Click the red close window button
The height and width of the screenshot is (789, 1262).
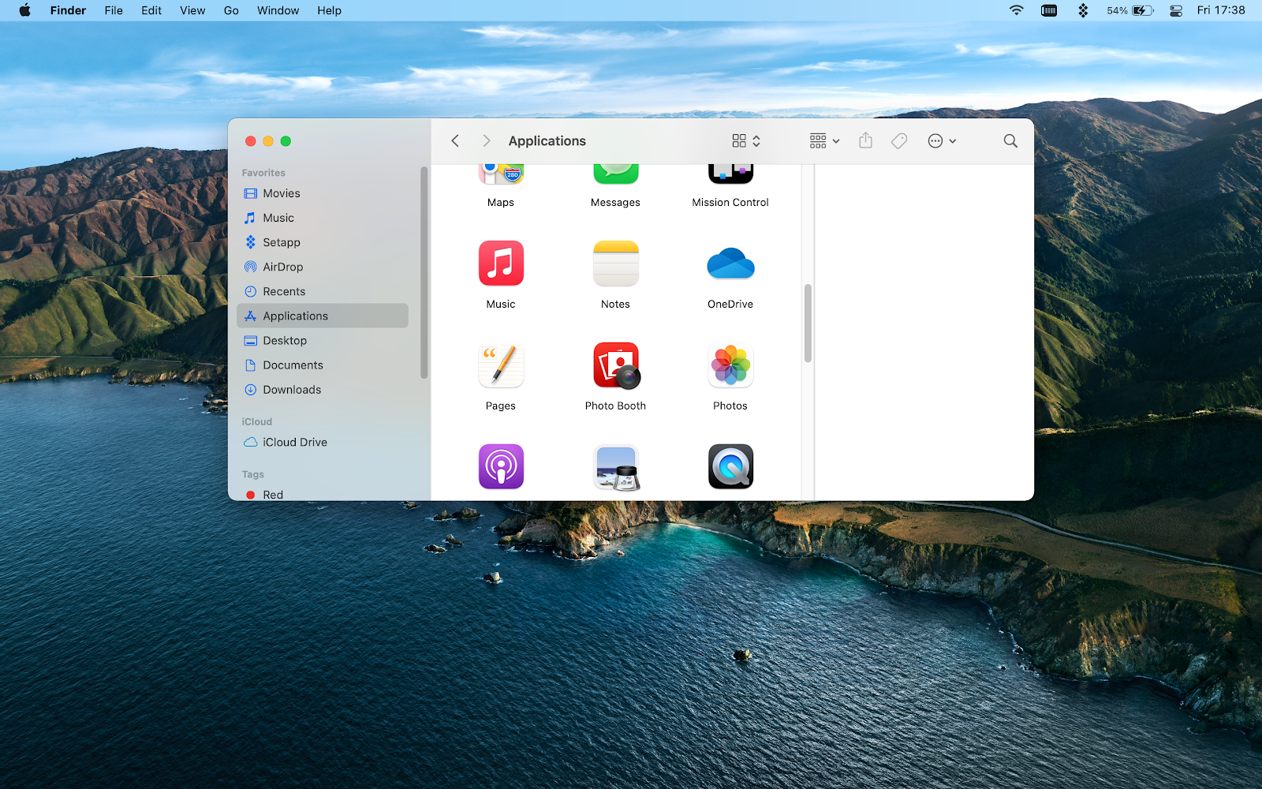251,141
